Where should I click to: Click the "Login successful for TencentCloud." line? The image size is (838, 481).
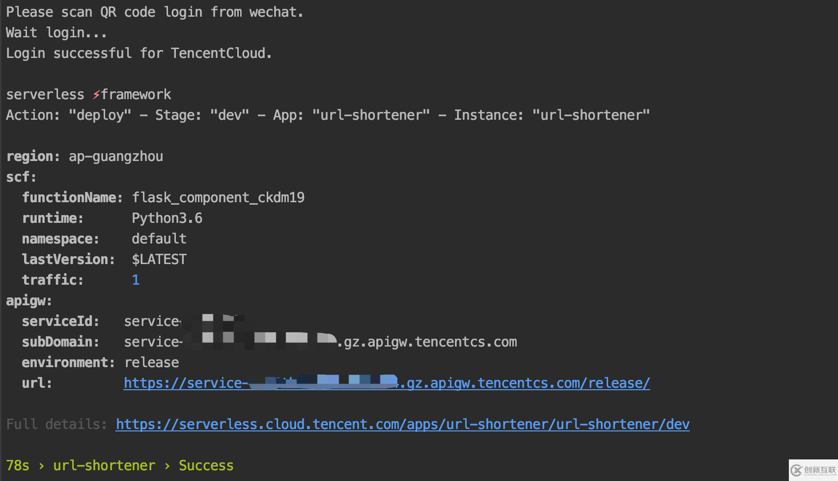pyautogui.click(x=139, y=53)
